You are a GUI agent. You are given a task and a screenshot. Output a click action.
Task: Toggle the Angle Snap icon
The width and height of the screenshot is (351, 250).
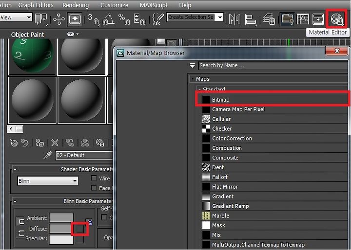(109, 19)
